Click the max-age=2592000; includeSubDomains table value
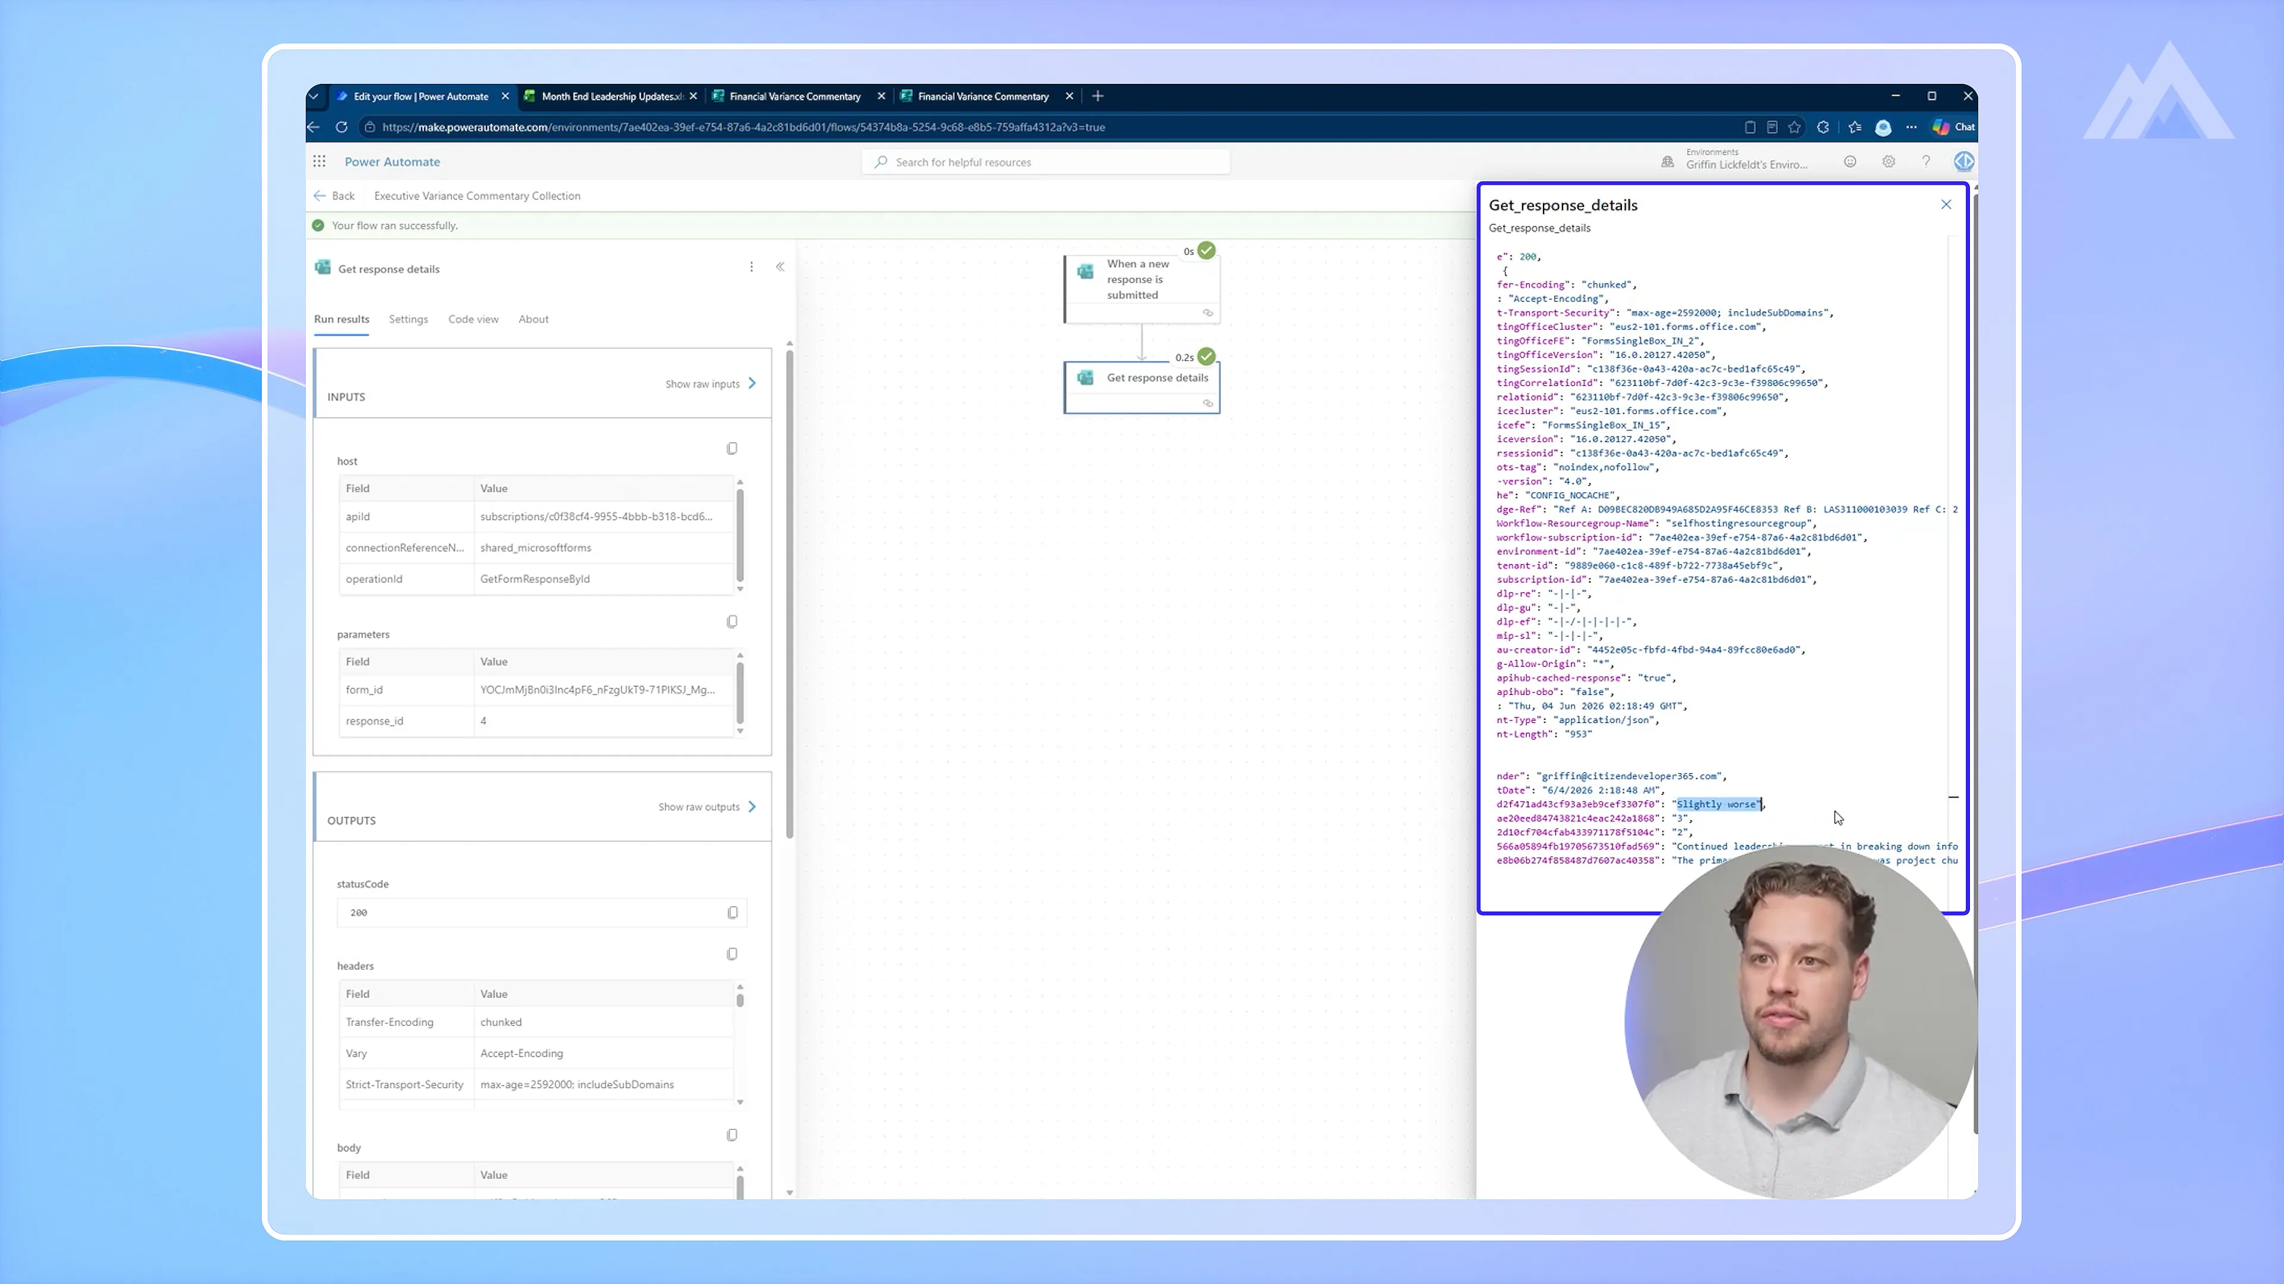This screenshot has width=2284, height=1284. point(577,1085)
